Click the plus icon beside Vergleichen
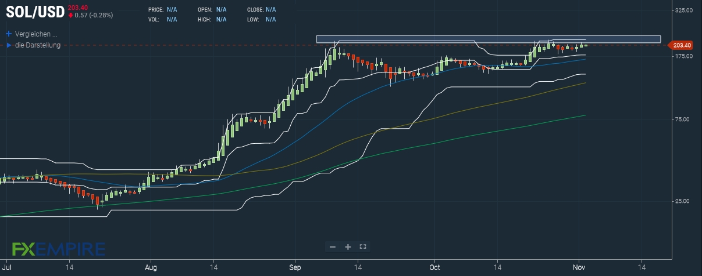Image resolution: width=702 pixels, height=276 pixels. click(9, 34)
